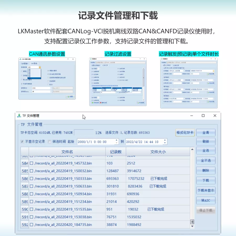This screenshot has width=236, height=236.
Task: Click 发送设置 in the 硬件触发 group
Action: point(211,92)
